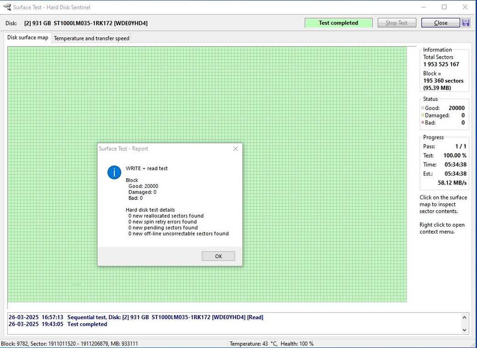Click the log scrollbar up arrow

click(464, 318)
